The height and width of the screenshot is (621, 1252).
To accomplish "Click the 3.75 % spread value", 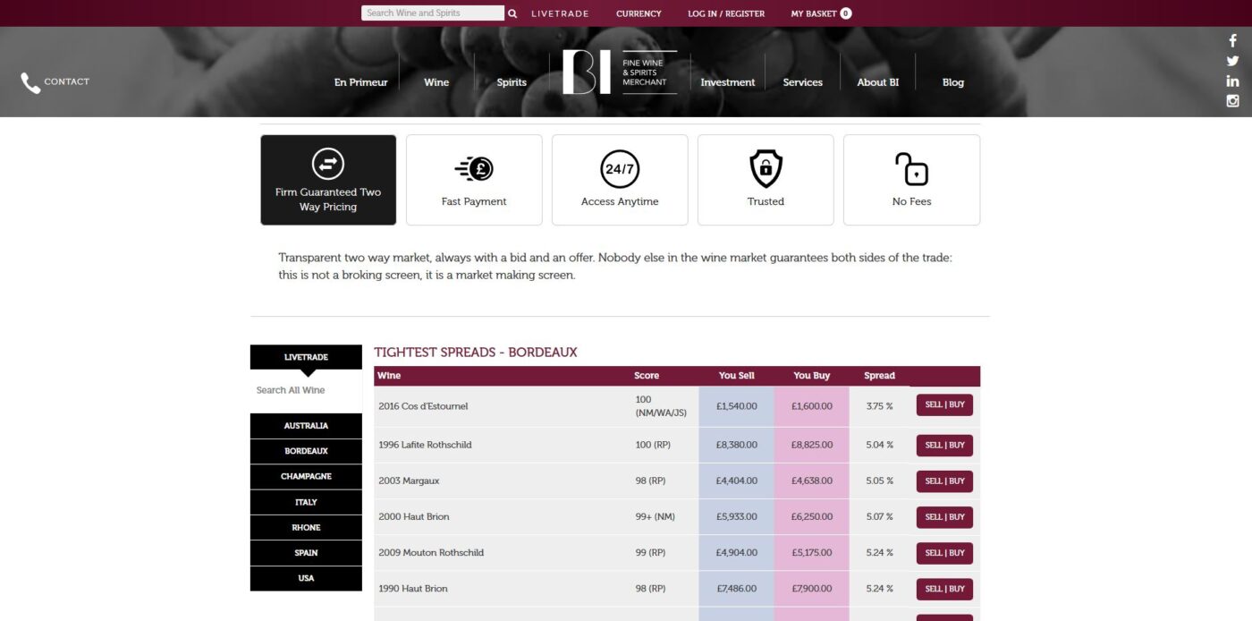I will [880, 406].
